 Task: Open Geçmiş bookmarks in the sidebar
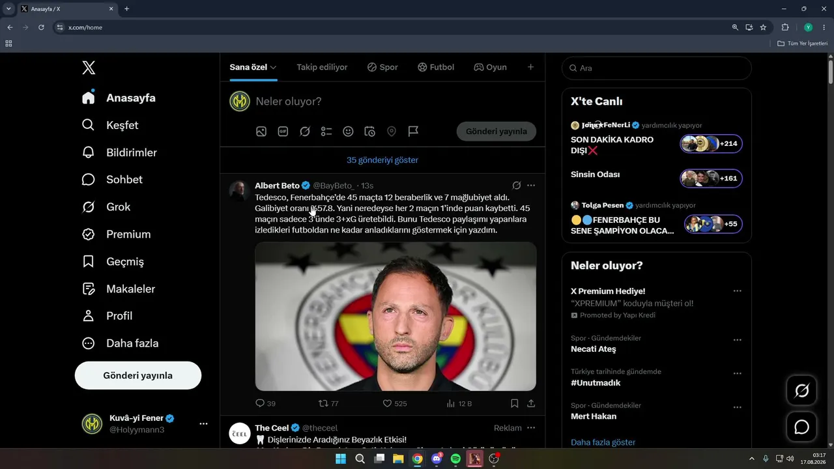[113, 262]
